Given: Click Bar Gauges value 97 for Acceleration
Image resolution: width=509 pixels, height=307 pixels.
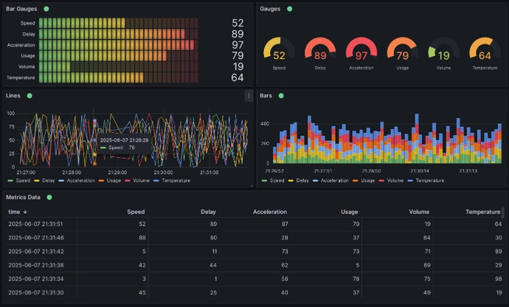Looking at the screenshot, I should (238, 45).
